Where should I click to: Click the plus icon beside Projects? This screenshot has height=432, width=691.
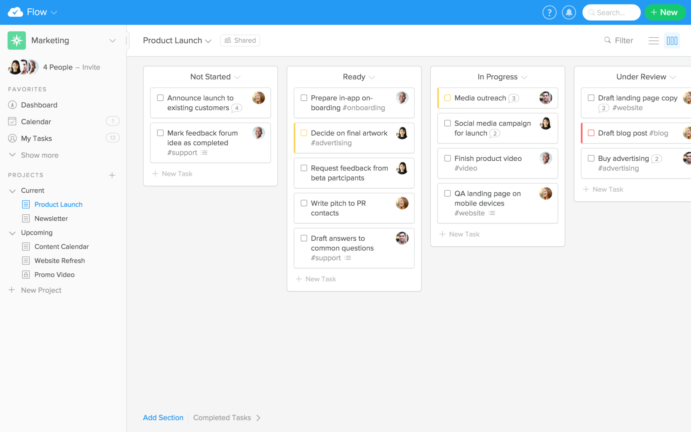point(112,175)
